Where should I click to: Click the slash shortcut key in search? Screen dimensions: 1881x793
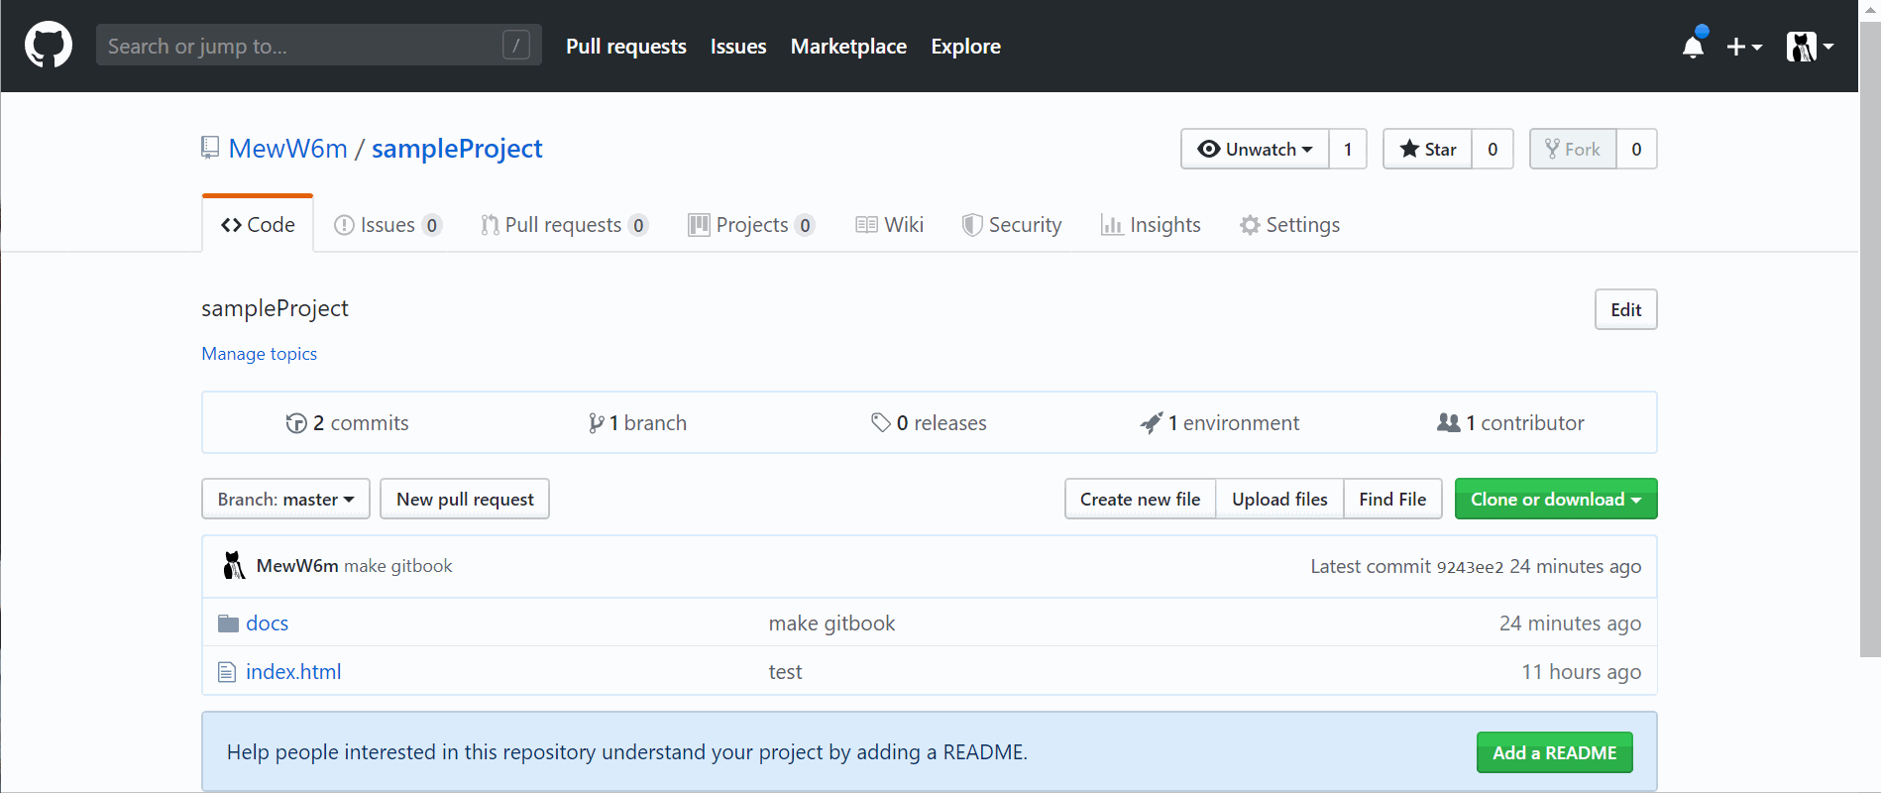click(516, 45)
